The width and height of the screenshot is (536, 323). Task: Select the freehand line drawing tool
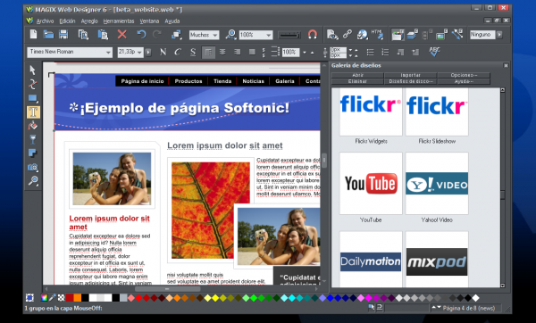33,84
